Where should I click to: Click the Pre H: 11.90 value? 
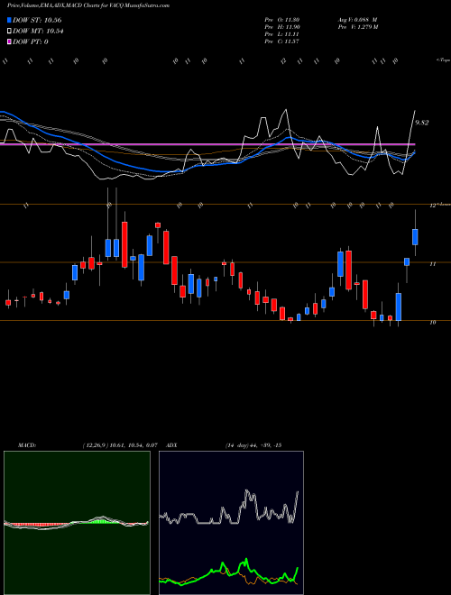[x=282, y=27]
